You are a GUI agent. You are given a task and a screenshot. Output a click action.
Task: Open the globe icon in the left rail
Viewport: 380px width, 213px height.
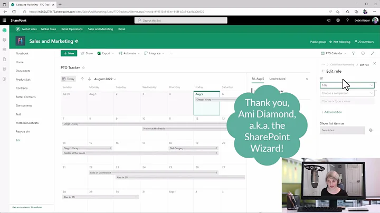(4, 40)
